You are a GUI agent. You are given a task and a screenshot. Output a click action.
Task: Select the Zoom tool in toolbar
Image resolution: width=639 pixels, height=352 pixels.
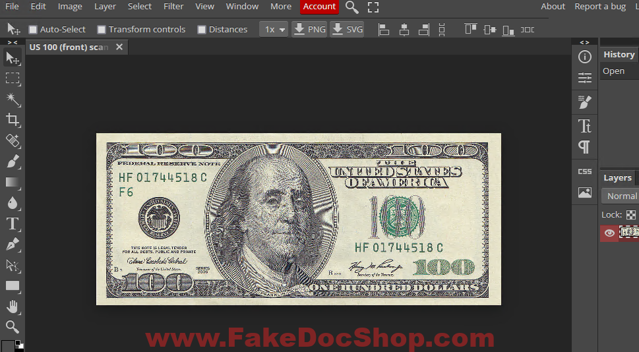(13, 327)
